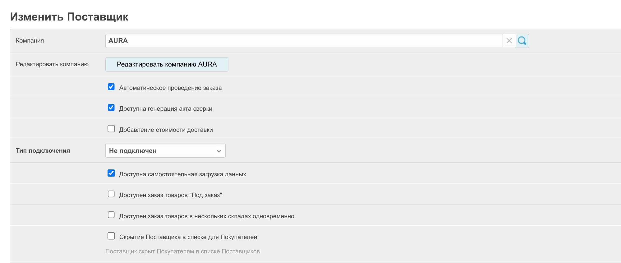This screenshot has width=621, height=263.
Task: Tick the checkbox for ordering in нескольких складах
Action: click(111, 215)
